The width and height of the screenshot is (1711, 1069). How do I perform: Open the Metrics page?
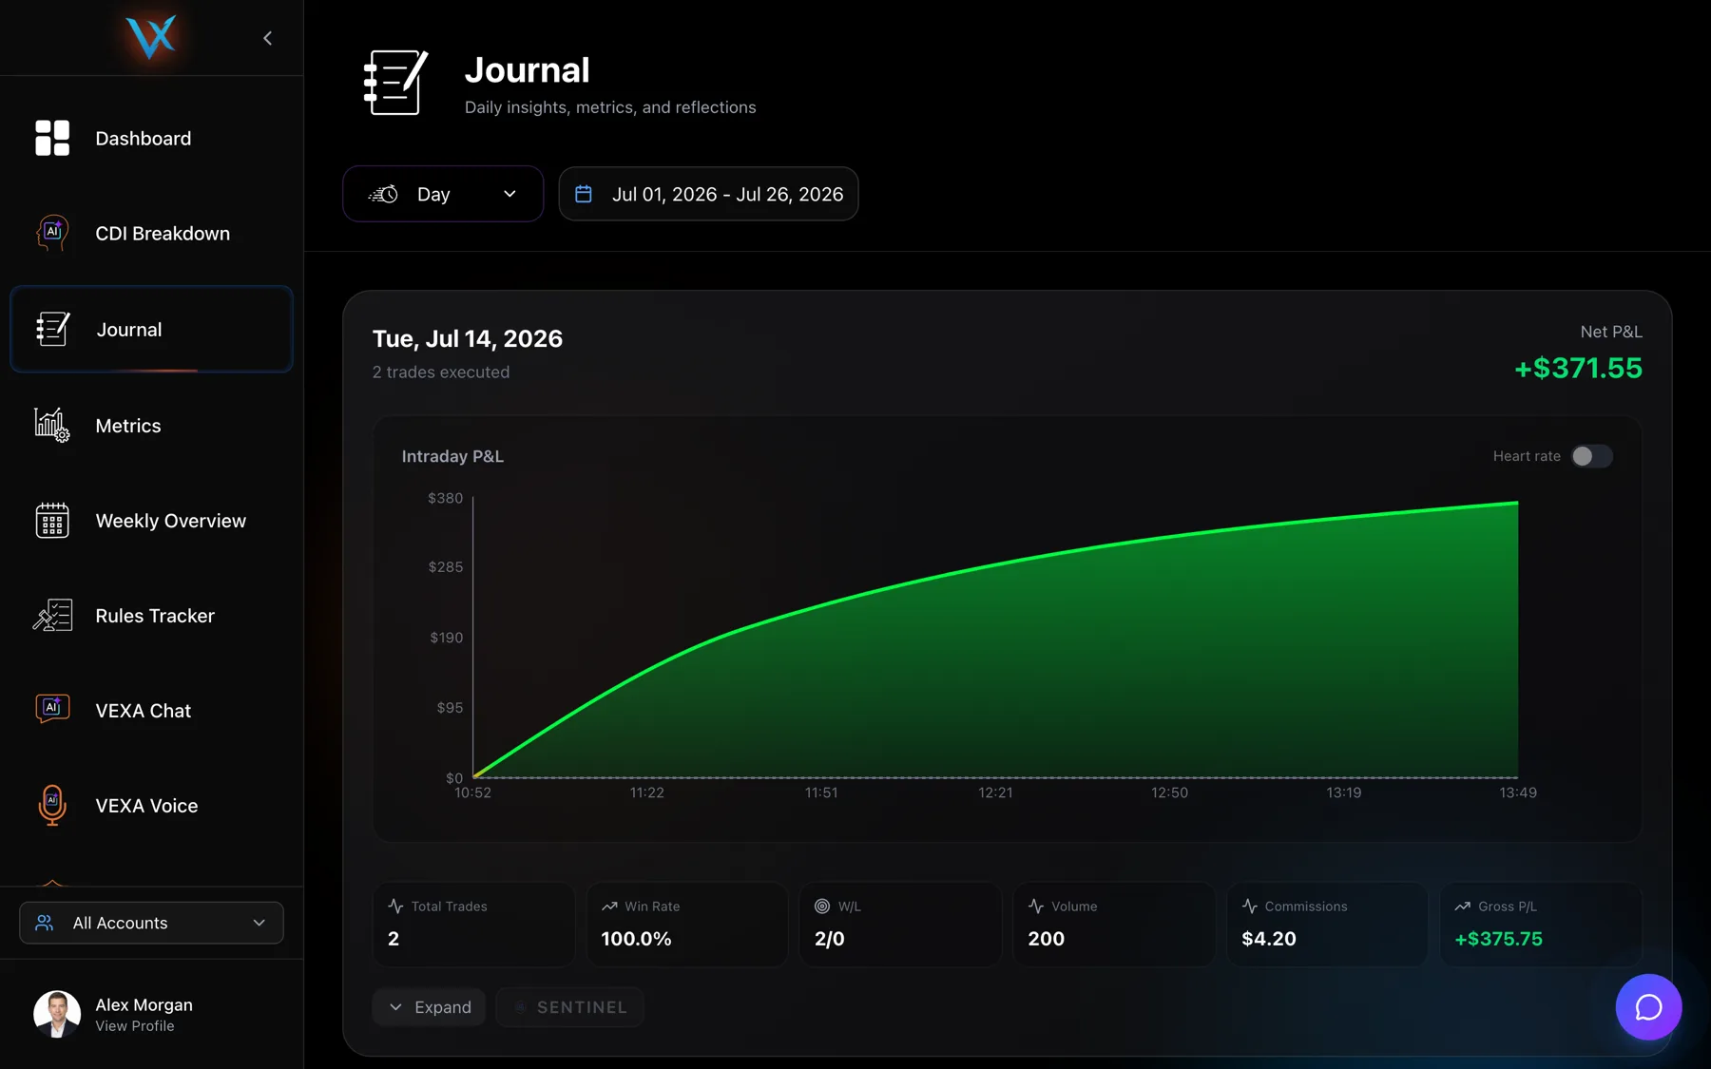click(151, 425)
